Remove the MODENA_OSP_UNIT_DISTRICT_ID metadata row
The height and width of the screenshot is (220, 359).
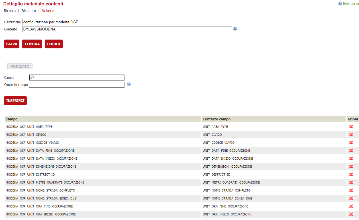point(351,174)
